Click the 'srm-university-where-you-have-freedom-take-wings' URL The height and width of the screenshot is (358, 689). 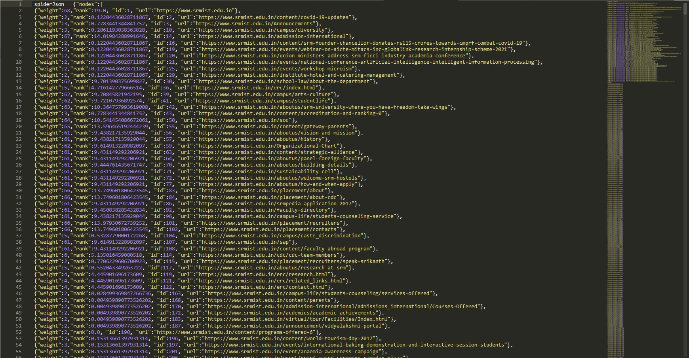coord(324,107)
